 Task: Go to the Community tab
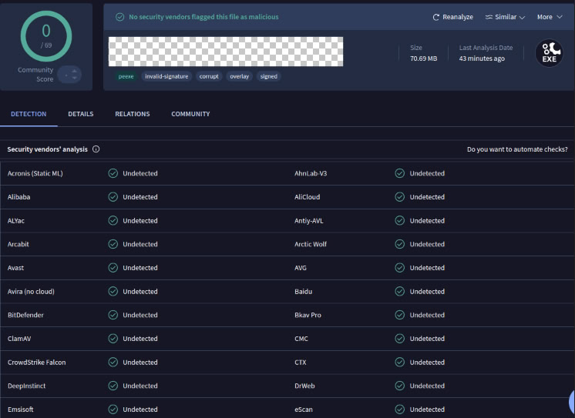[x=190, y=114]
